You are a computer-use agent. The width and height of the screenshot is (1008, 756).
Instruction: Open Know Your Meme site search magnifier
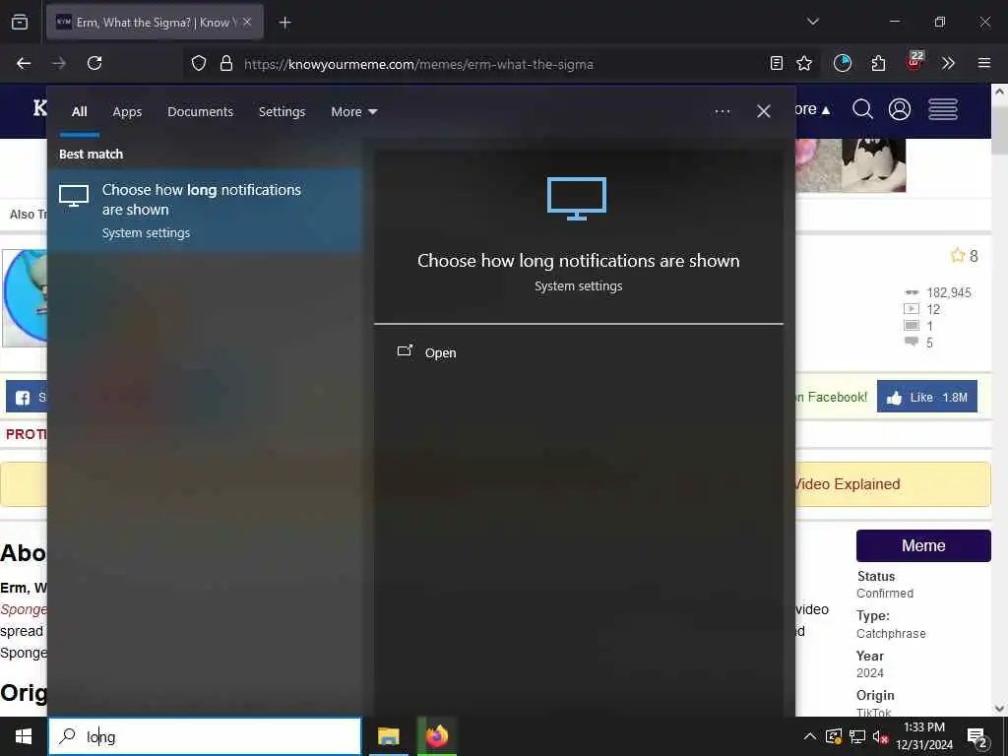(862, 109)
